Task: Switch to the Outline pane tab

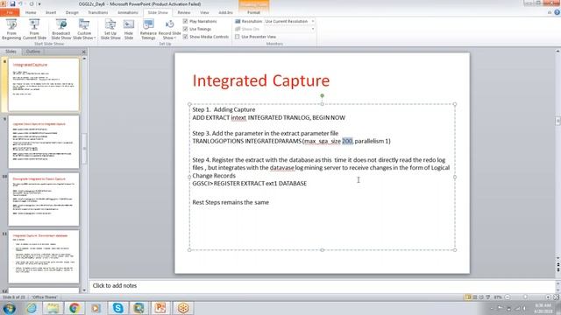Action: [33, 52]
